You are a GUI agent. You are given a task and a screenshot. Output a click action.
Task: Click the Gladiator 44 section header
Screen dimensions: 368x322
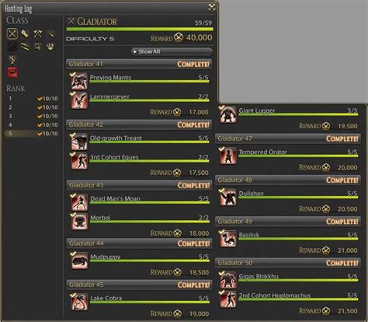[139, 243]
